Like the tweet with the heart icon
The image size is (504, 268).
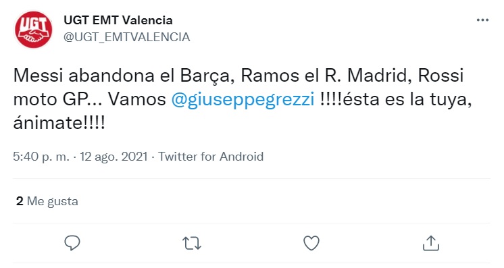(x=311, y=243)
